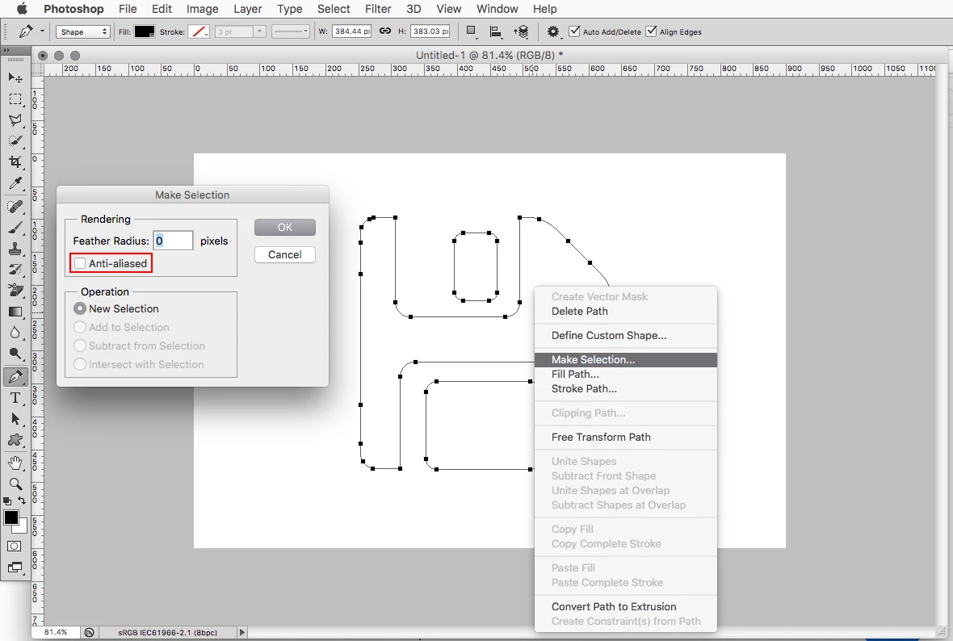953x641 pixels.
Task: Select the Gradient tool
Action: click(15, 312)
